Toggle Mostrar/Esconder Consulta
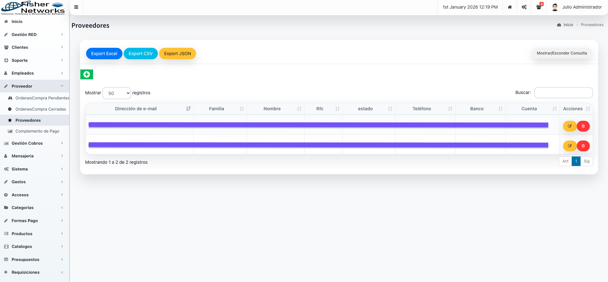 coord(561,53)
